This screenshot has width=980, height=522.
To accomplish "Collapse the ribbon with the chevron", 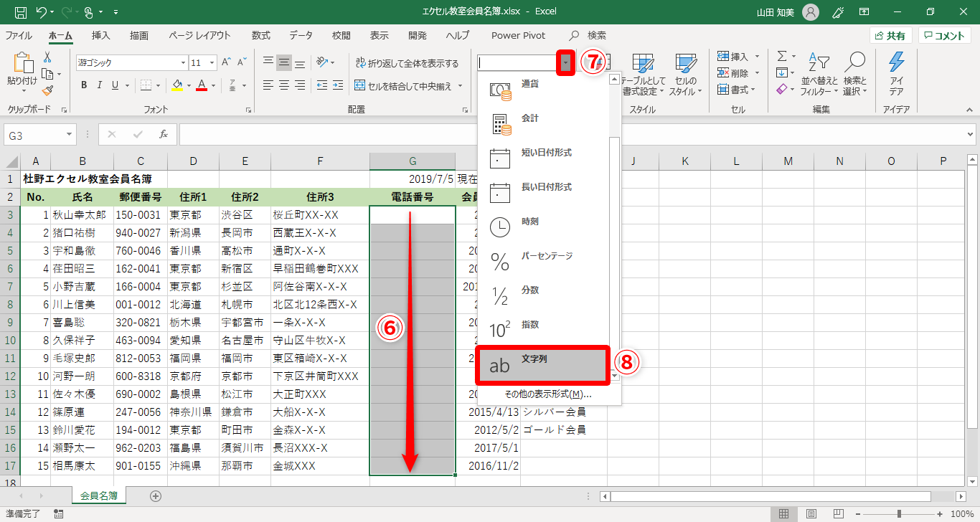I will coord(970,110).
